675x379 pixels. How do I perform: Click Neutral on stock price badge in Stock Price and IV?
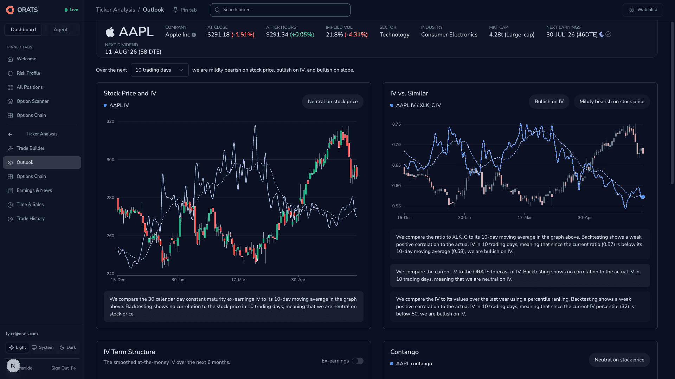point(333,101)
